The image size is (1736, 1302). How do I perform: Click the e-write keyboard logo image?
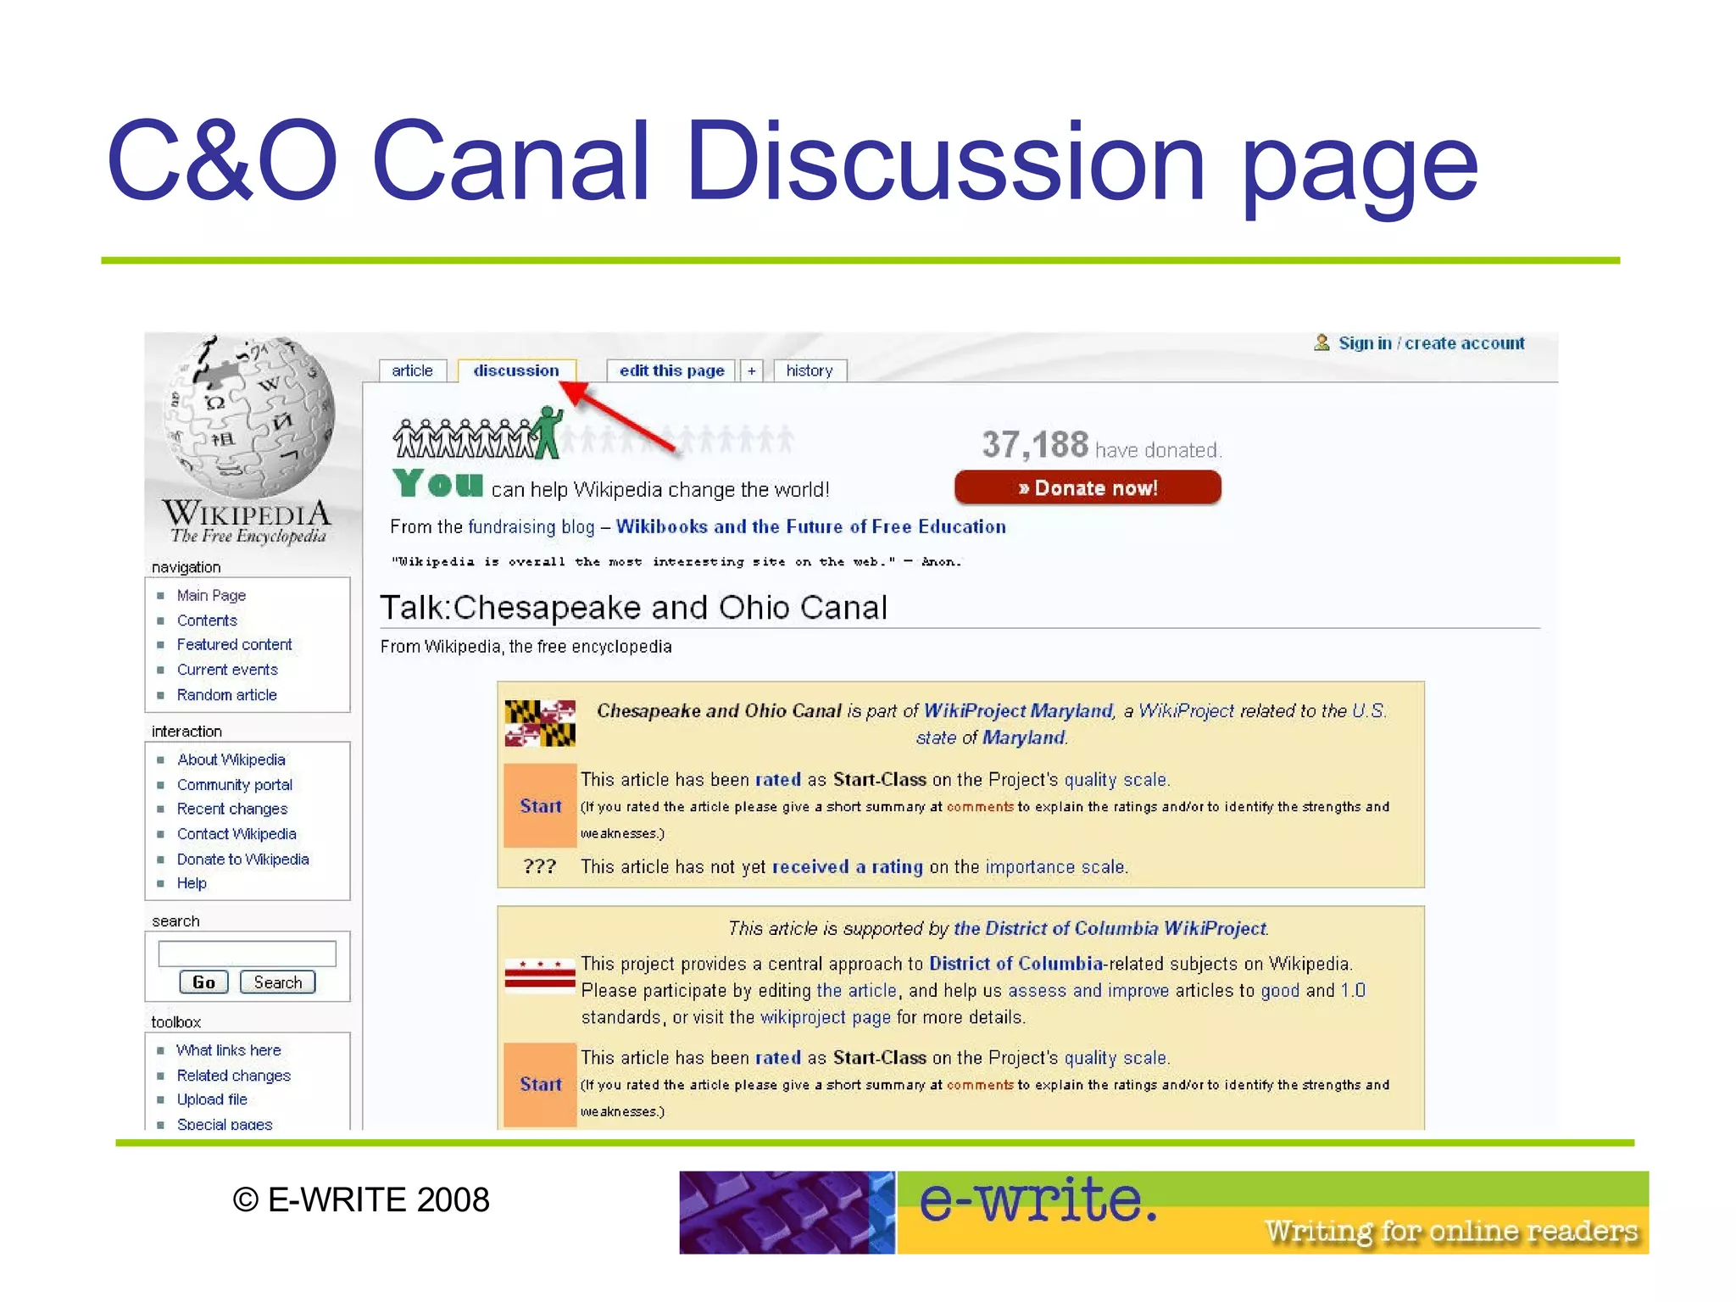coord(787,1212)
